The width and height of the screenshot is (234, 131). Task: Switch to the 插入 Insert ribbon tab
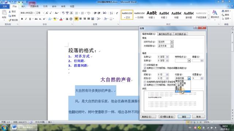tap(23, 7)
